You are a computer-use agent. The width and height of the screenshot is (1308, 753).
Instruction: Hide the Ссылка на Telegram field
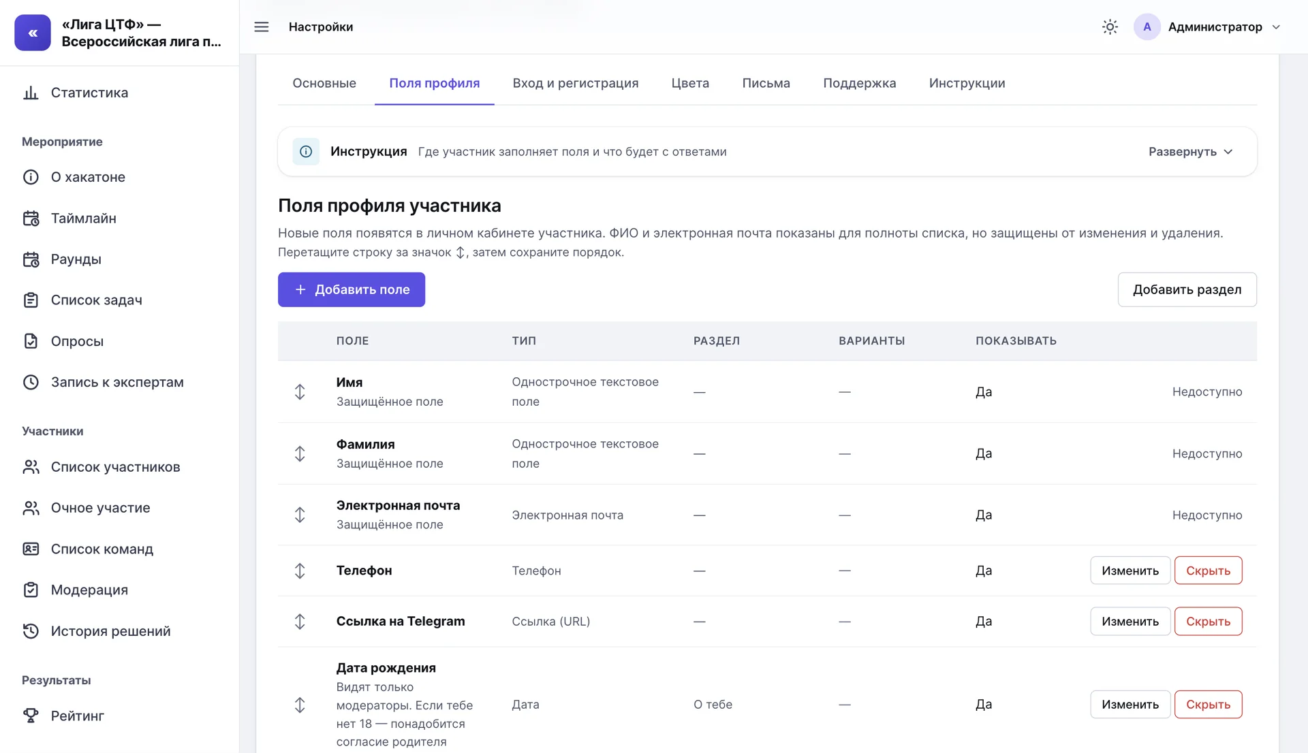click(x=1208, y=622)
